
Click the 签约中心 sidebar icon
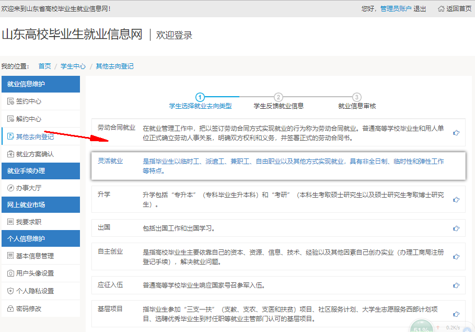[10, 101]
